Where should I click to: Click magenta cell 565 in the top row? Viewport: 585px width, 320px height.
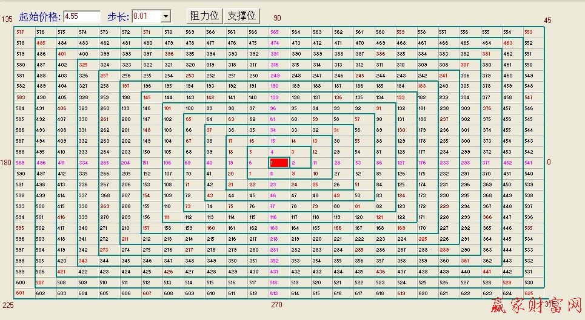275,32
